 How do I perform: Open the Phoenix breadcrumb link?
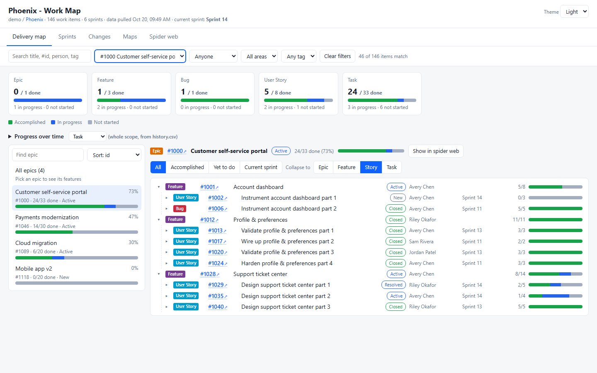[34, 19]
